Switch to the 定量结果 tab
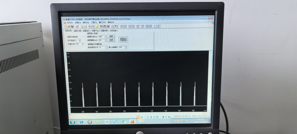The image size is (297, 134). [x=104, y=31]
